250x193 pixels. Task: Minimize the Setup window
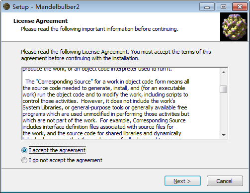(207, 7)
